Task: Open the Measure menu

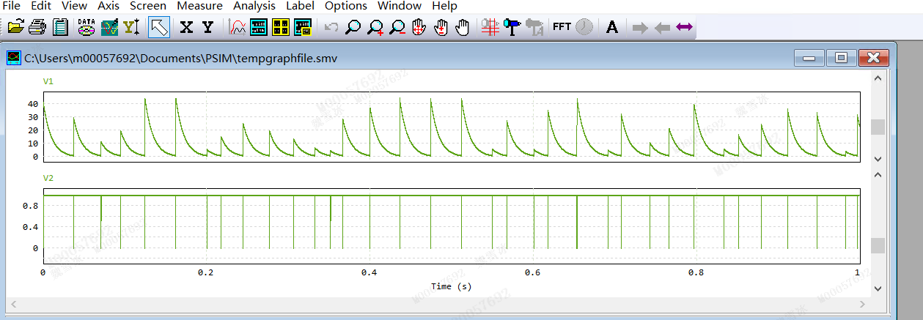Action: coord(200,6)
